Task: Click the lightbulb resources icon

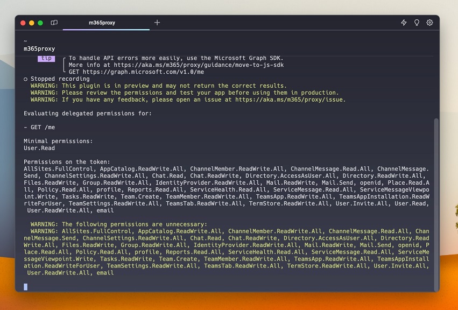Action: [x=417, y=23]
